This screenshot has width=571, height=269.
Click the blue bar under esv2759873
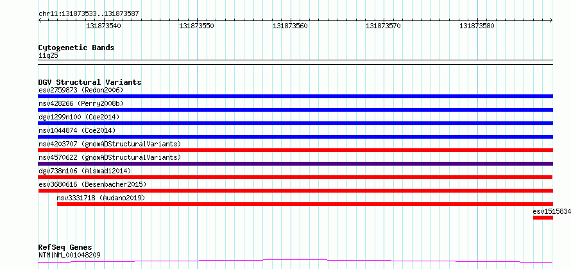click(x=295, y=96)
